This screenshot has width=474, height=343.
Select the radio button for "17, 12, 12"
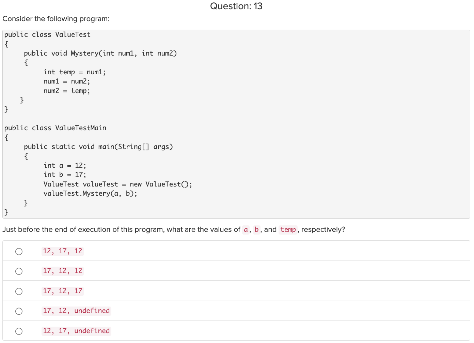(x=19, y=271)
